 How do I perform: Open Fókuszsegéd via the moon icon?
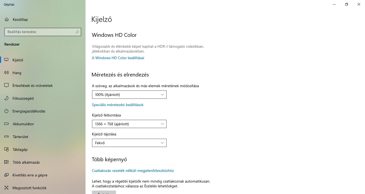(x=7, y=98)
